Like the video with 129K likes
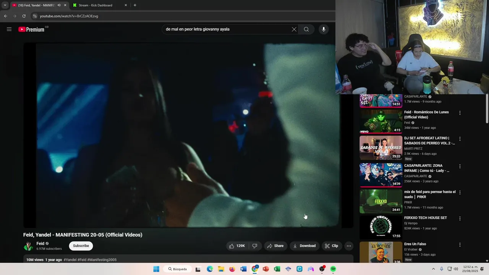The image size is (489, 275). tap(237, 246)
